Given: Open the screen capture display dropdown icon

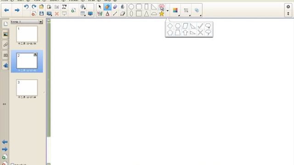Looking at the screenshot, I should pyautogui.click(x=49, y=13).
